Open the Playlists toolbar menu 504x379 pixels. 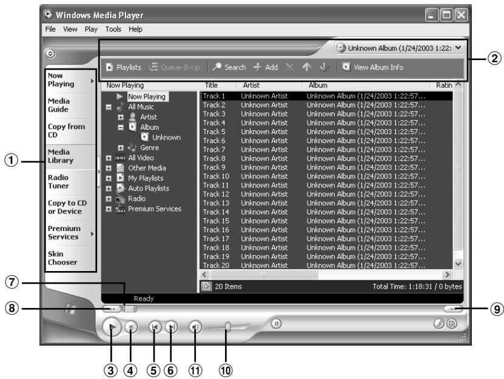pyautogui.click(x=124, y=67)
